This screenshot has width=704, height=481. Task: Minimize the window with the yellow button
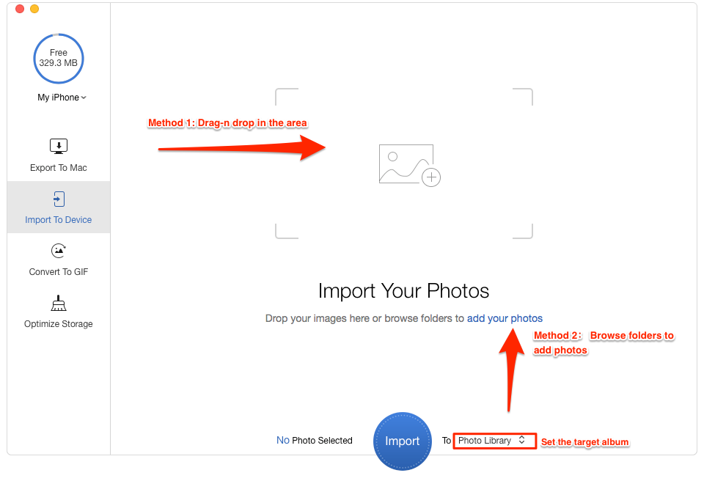[34, 9]
